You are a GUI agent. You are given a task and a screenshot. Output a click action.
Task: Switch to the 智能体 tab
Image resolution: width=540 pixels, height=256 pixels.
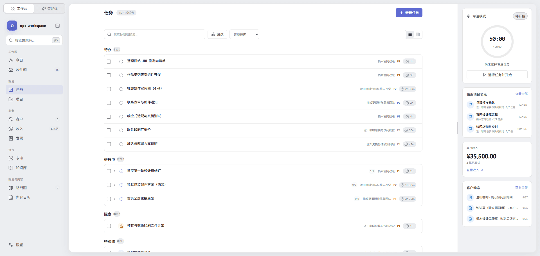[x=49, y=9]
